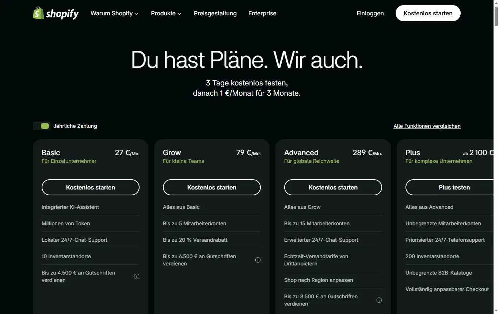This screenshot has height=314, width=499.
Task: Expand the Warum Shopify menu
Action: (114, 14)
